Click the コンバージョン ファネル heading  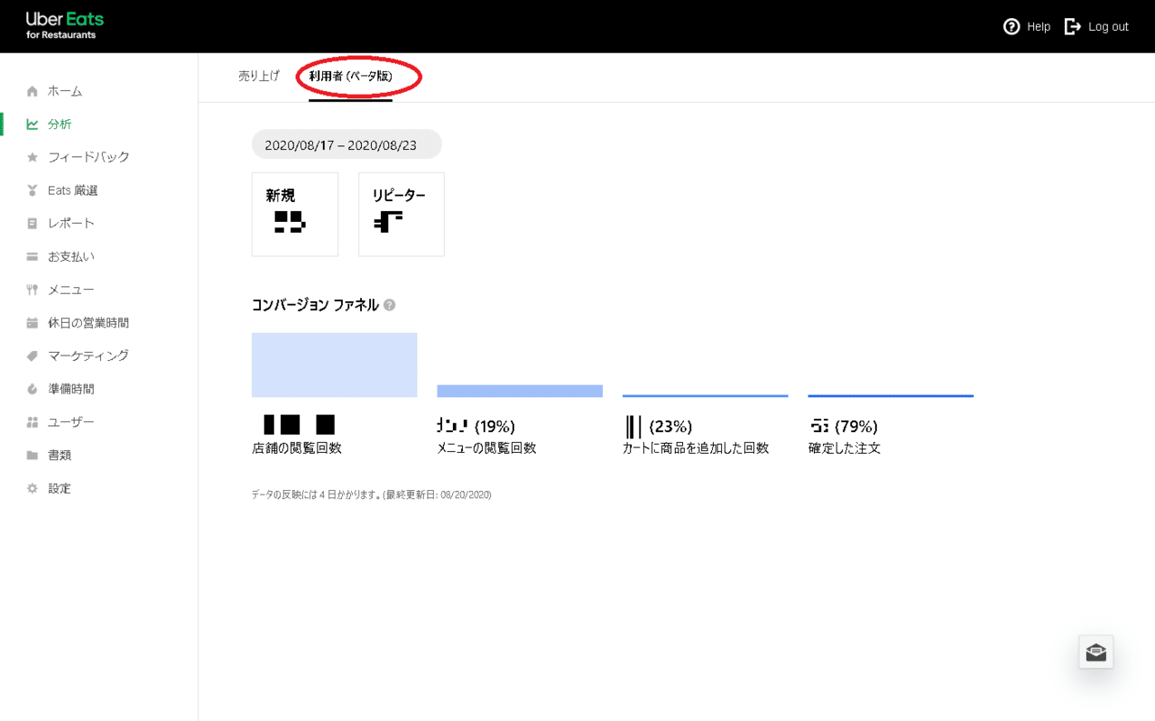click(x=315, y=305)
